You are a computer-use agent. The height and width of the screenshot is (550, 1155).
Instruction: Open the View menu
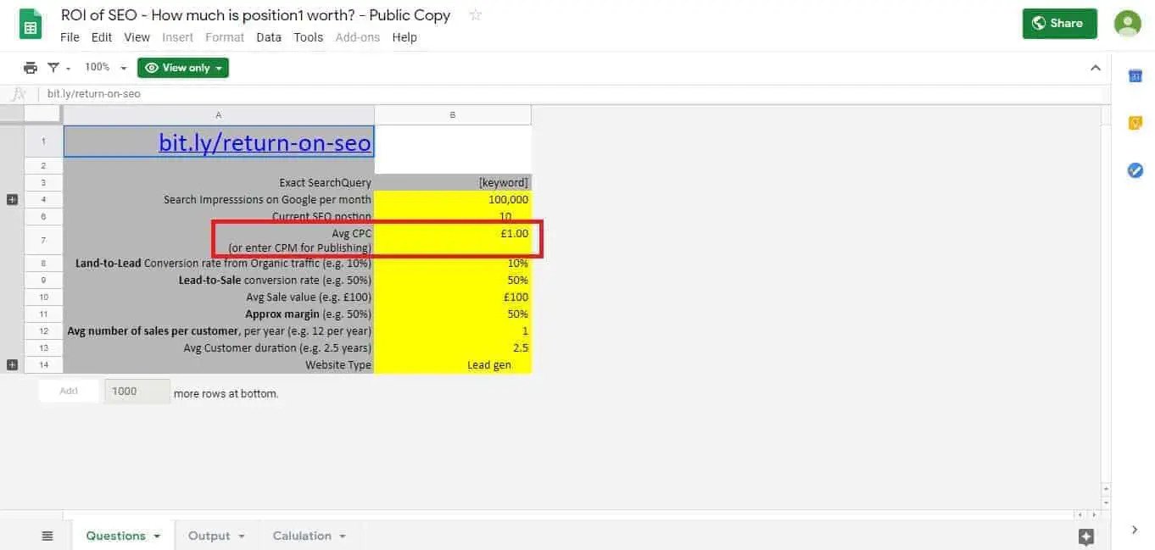pyautogui.click(x=137, y=37)
